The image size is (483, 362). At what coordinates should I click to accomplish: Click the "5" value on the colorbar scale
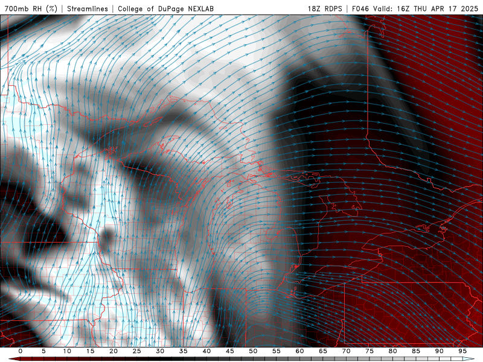coord(43,351)
